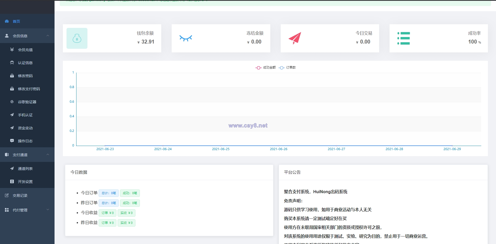Click the wallet balance value 32.91
This screenshot has width=496, height=244.
pos(148,42)
